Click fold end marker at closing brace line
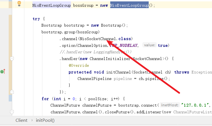This screenshot has height=126, width=212. pyautogui.click(x=12, y=91)
